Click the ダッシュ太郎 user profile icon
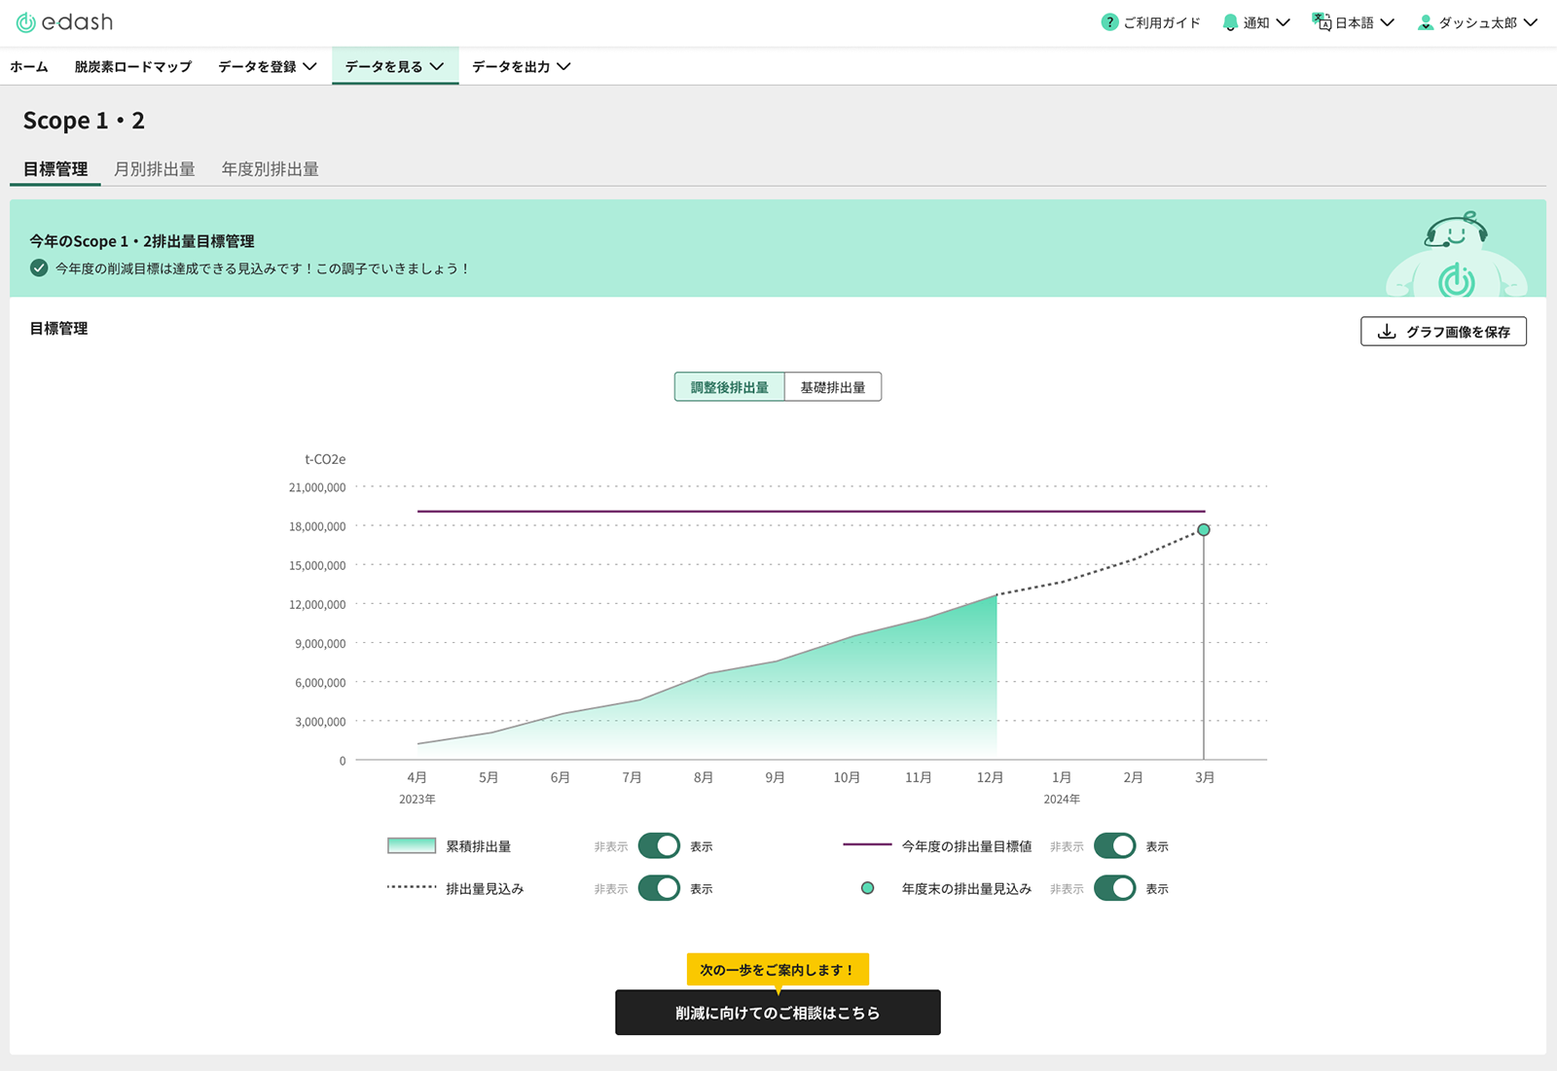Viewport: 1557px width, 1071px height. (1427, 21)
